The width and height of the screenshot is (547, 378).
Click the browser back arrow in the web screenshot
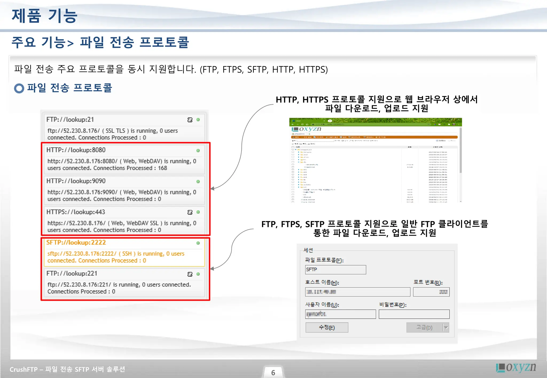point(293,124)
